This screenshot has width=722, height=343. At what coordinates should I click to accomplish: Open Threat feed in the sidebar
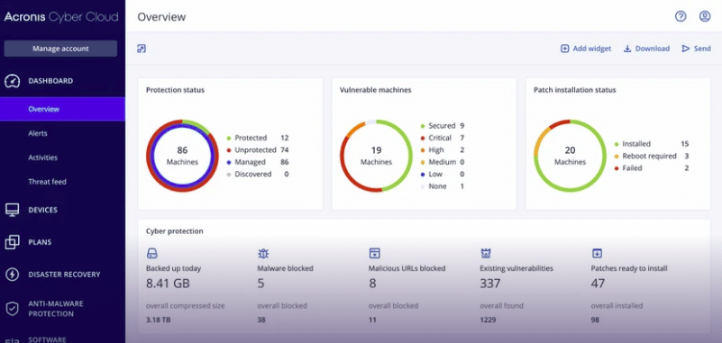click(x=48, y=182)
